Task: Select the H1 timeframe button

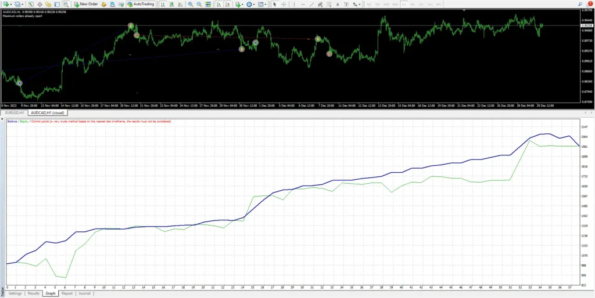Action: 404,4
